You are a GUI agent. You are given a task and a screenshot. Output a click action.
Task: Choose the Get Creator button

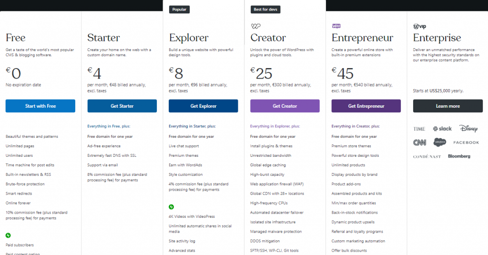pyautogui.click(x=285, y=106)
